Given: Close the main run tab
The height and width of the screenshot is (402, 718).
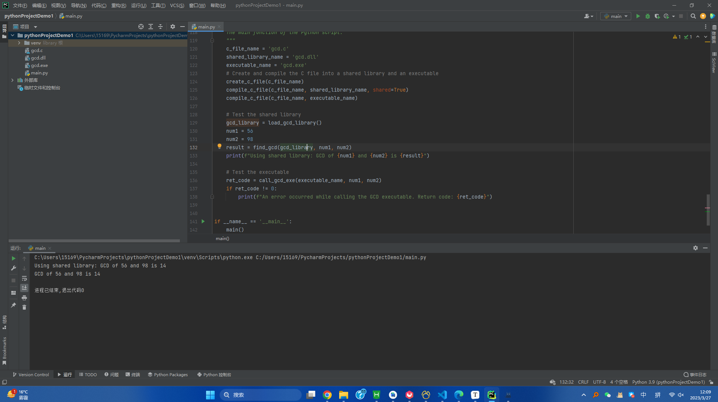Looking at the screenshot, I should (50, 248).
